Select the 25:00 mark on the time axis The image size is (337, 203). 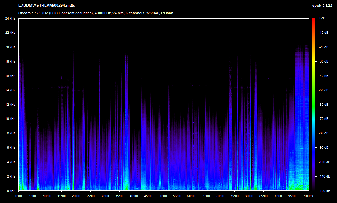coord(90,196)
